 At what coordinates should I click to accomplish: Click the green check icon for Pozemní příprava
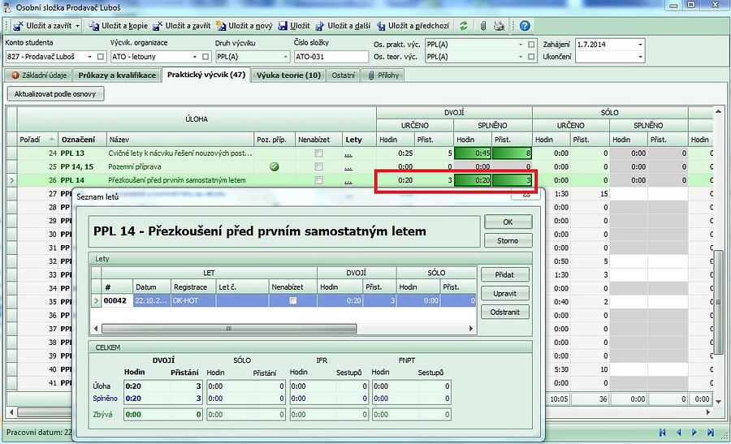[x=275, y=166]
